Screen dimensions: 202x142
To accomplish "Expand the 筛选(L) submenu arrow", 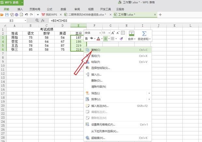I will [149, 93].
